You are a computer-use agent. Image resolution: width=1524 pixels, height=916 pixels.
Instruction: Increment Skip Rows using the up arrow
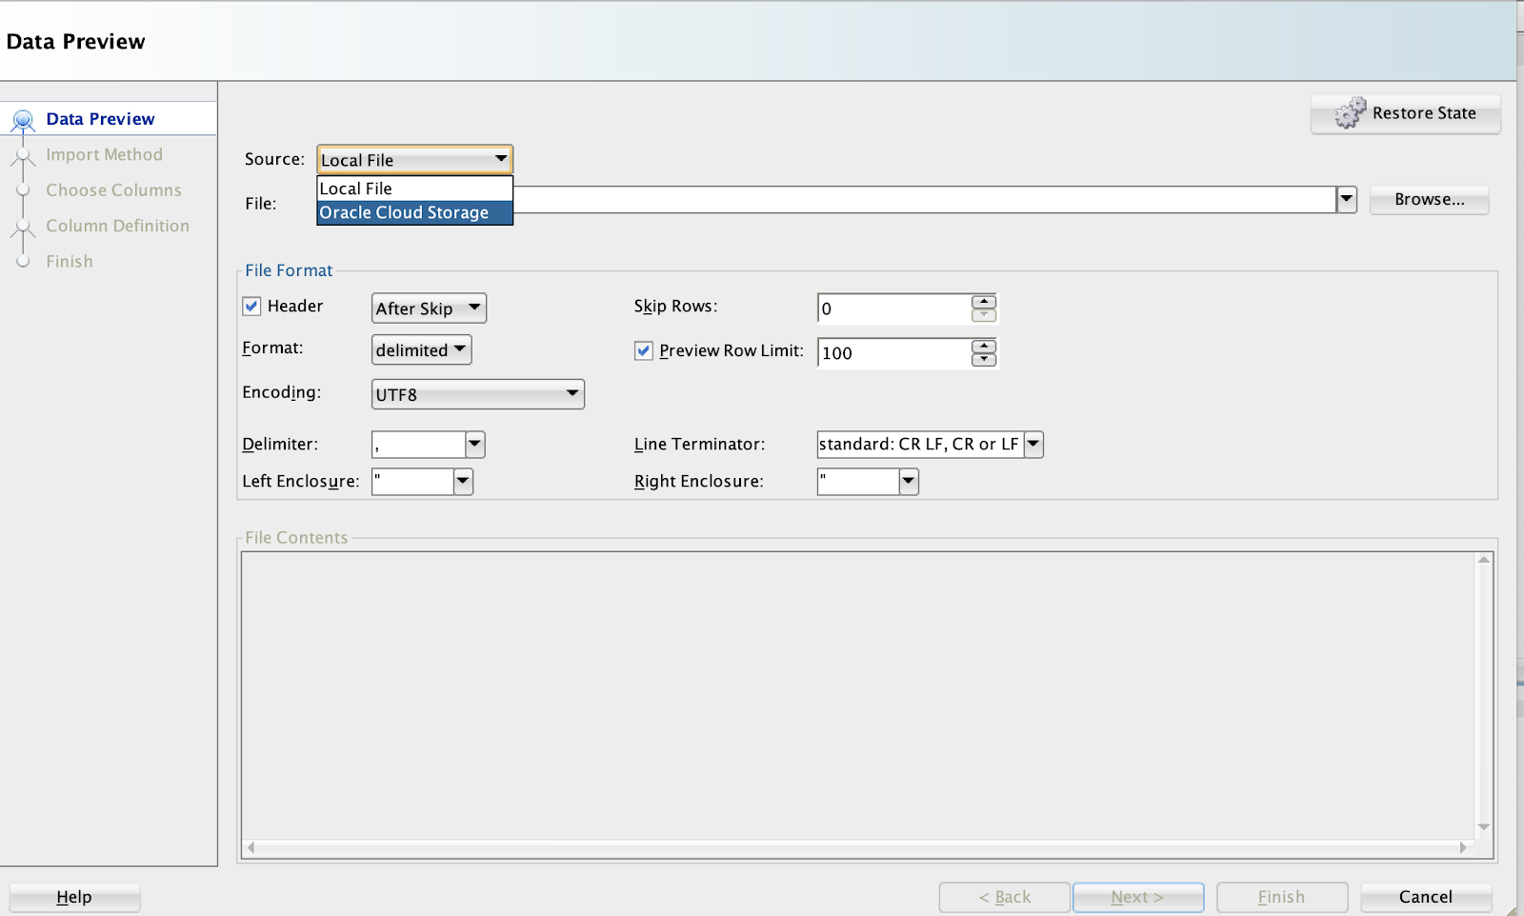coord(983,302)
